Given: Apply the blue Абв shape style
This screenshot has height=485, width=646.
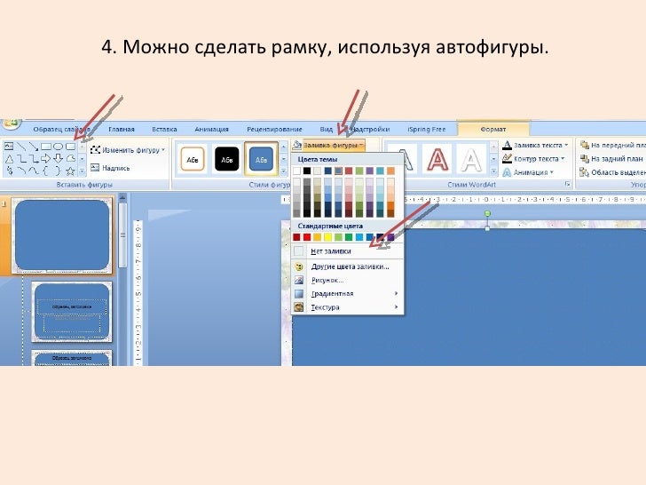Looking at the screenshot, I should pos(261,159).
